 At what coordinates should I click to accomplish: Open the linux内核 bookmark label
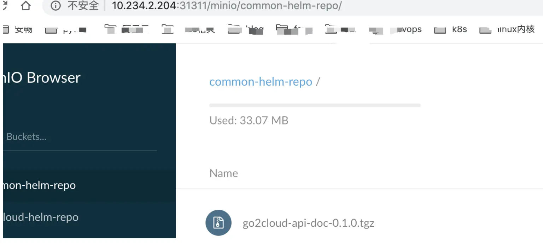click(x=516, y=30)
